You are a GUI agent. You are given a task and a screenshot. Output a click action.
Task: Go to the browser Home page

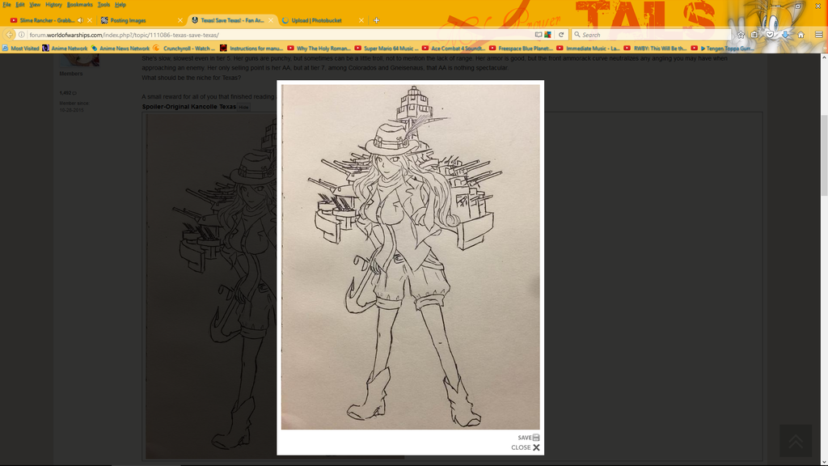(801, 35)
